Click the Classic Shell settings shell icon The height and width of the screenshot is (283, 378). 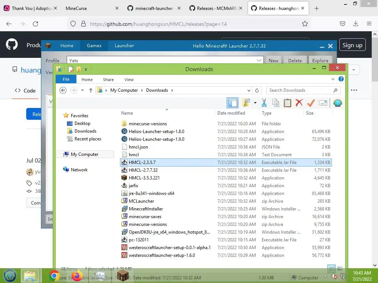pyautogui.click(x=337, y=103)
